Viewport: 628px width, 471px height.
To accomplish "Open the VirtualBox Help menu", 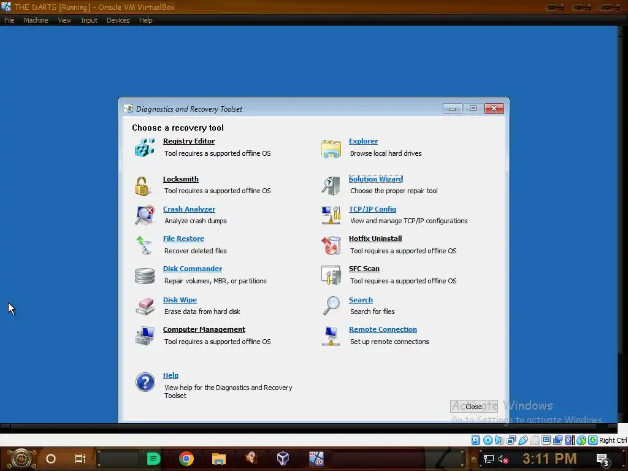I will 146,20.
